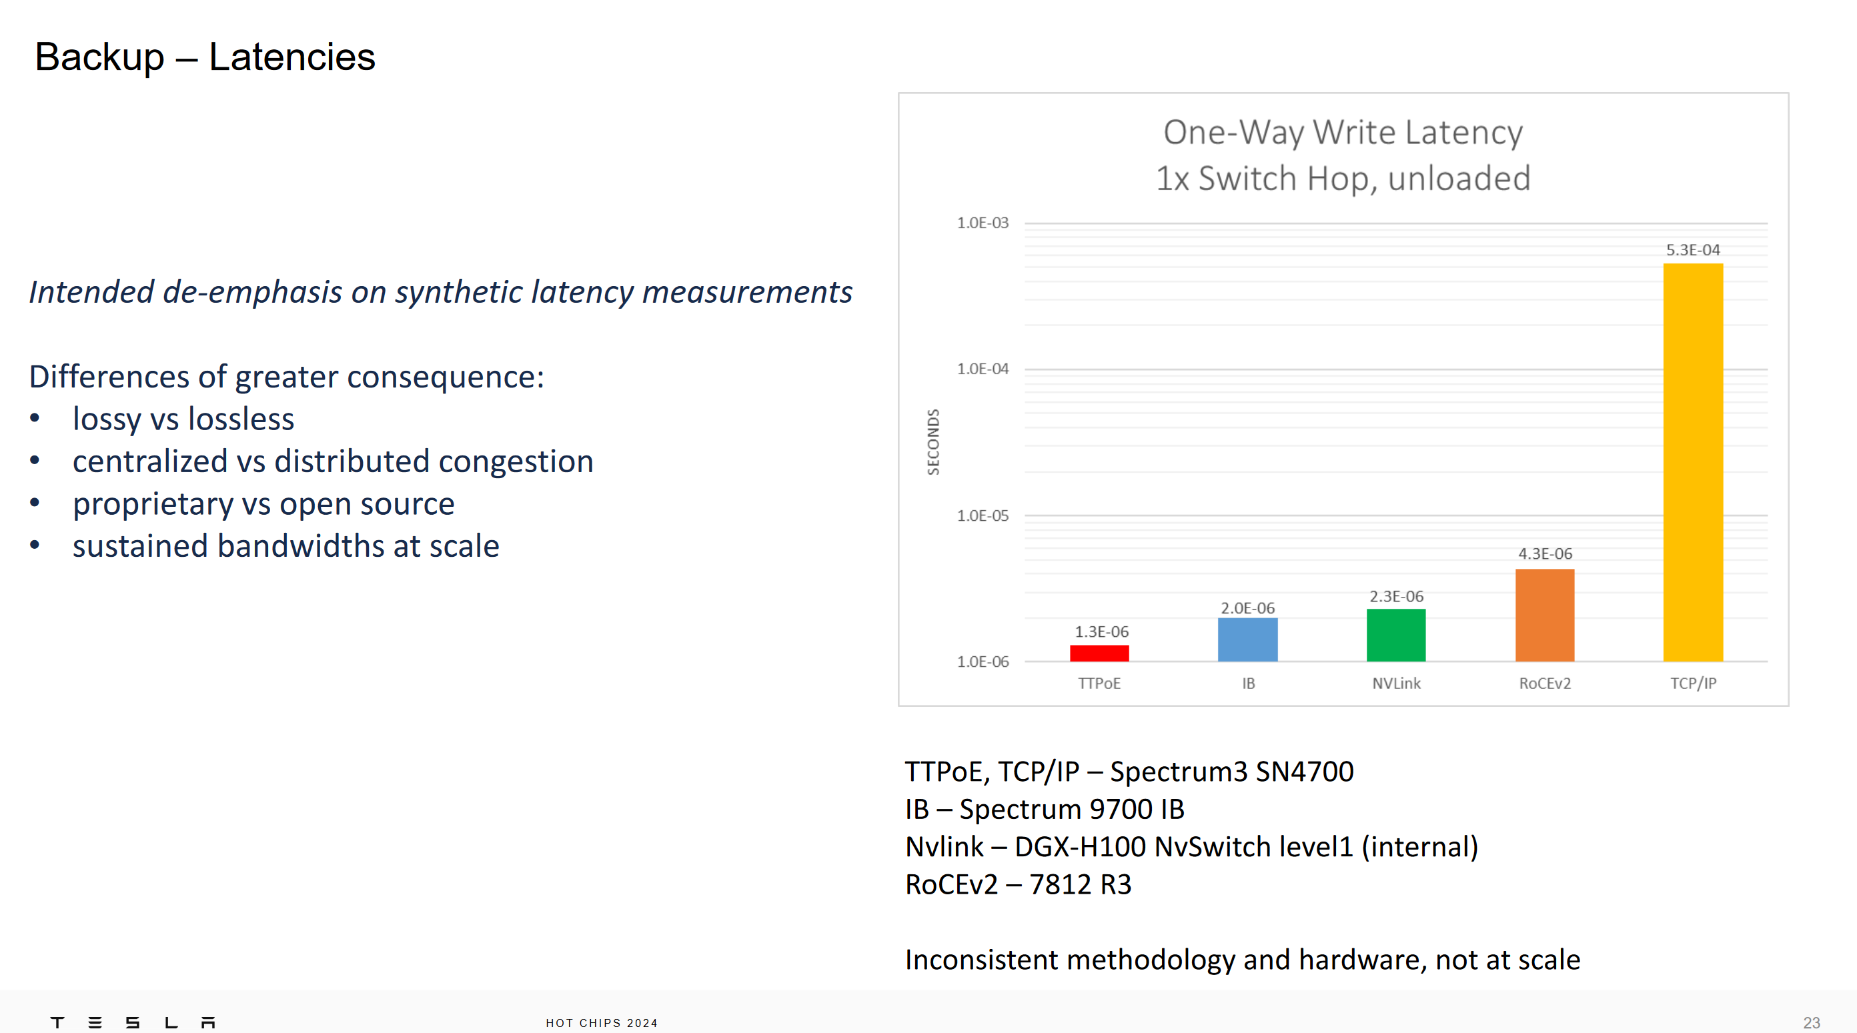Click the SECONDS y-axis title
The width and height of the screenshot is (1857, 1033).
(934, 442)
